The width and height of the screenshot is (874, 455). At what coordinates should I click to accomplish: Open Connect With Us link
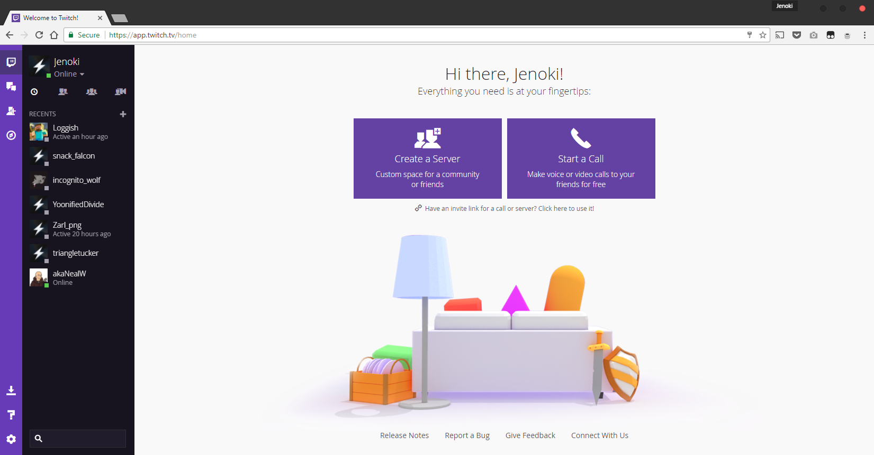[600, 435]
